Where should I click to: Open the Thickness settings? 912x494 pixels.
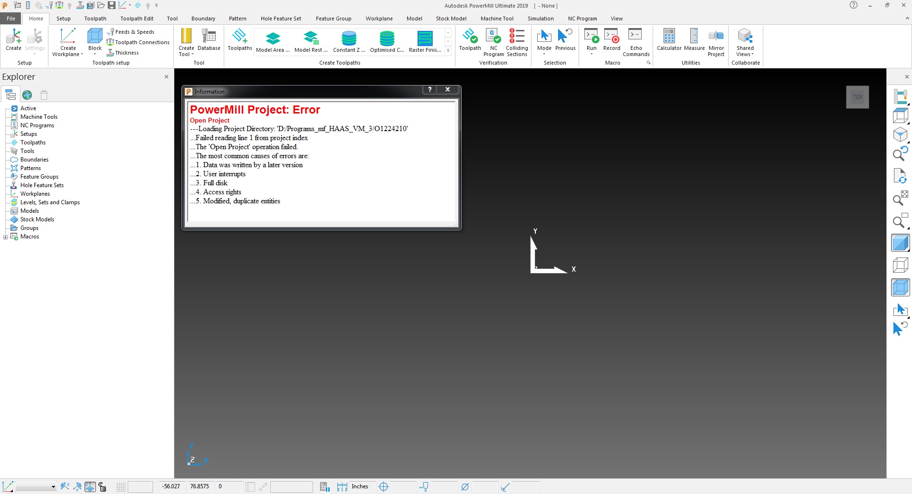(x=123, y=53)
